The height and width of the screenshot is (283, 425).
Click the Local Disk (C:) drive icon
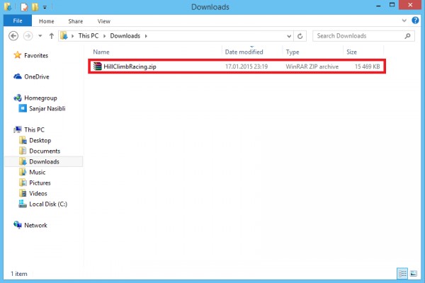23,204
